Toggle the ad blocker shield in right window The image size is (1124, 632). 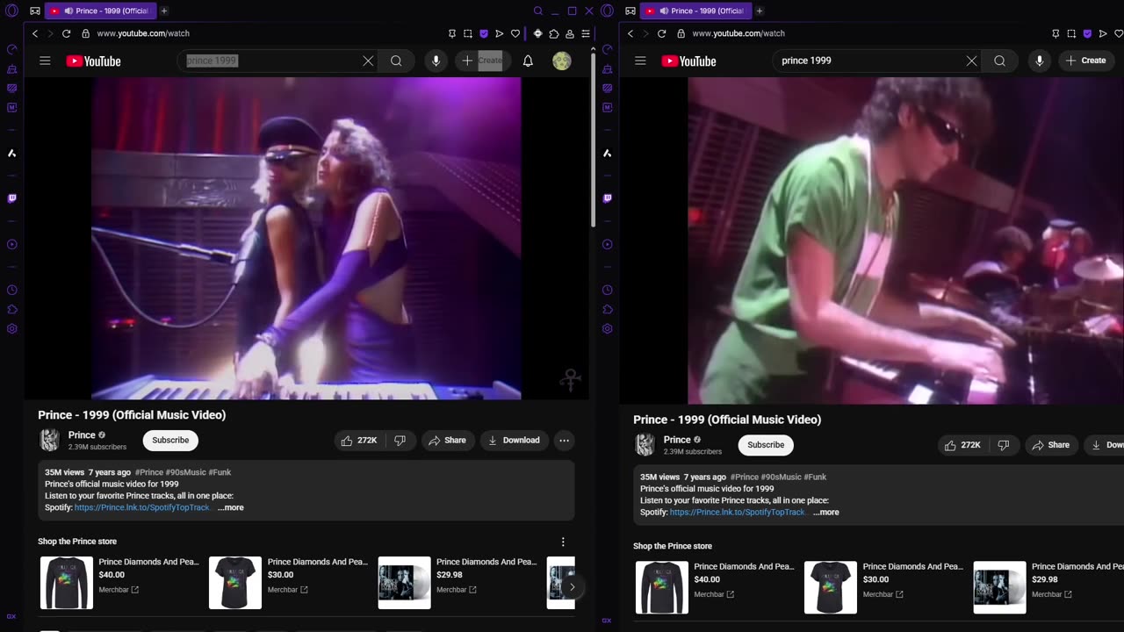pyautogui.click(x=1087, y=33)
